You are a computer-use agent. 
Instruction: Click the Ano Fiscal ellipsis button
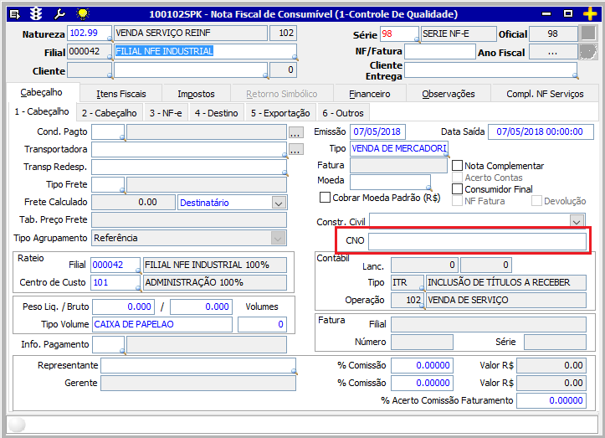click(x=552, y=52)
